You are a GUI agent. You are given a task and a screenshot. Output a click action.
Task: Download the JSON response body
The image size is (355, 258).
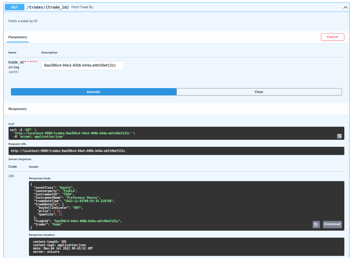(332, 224)
